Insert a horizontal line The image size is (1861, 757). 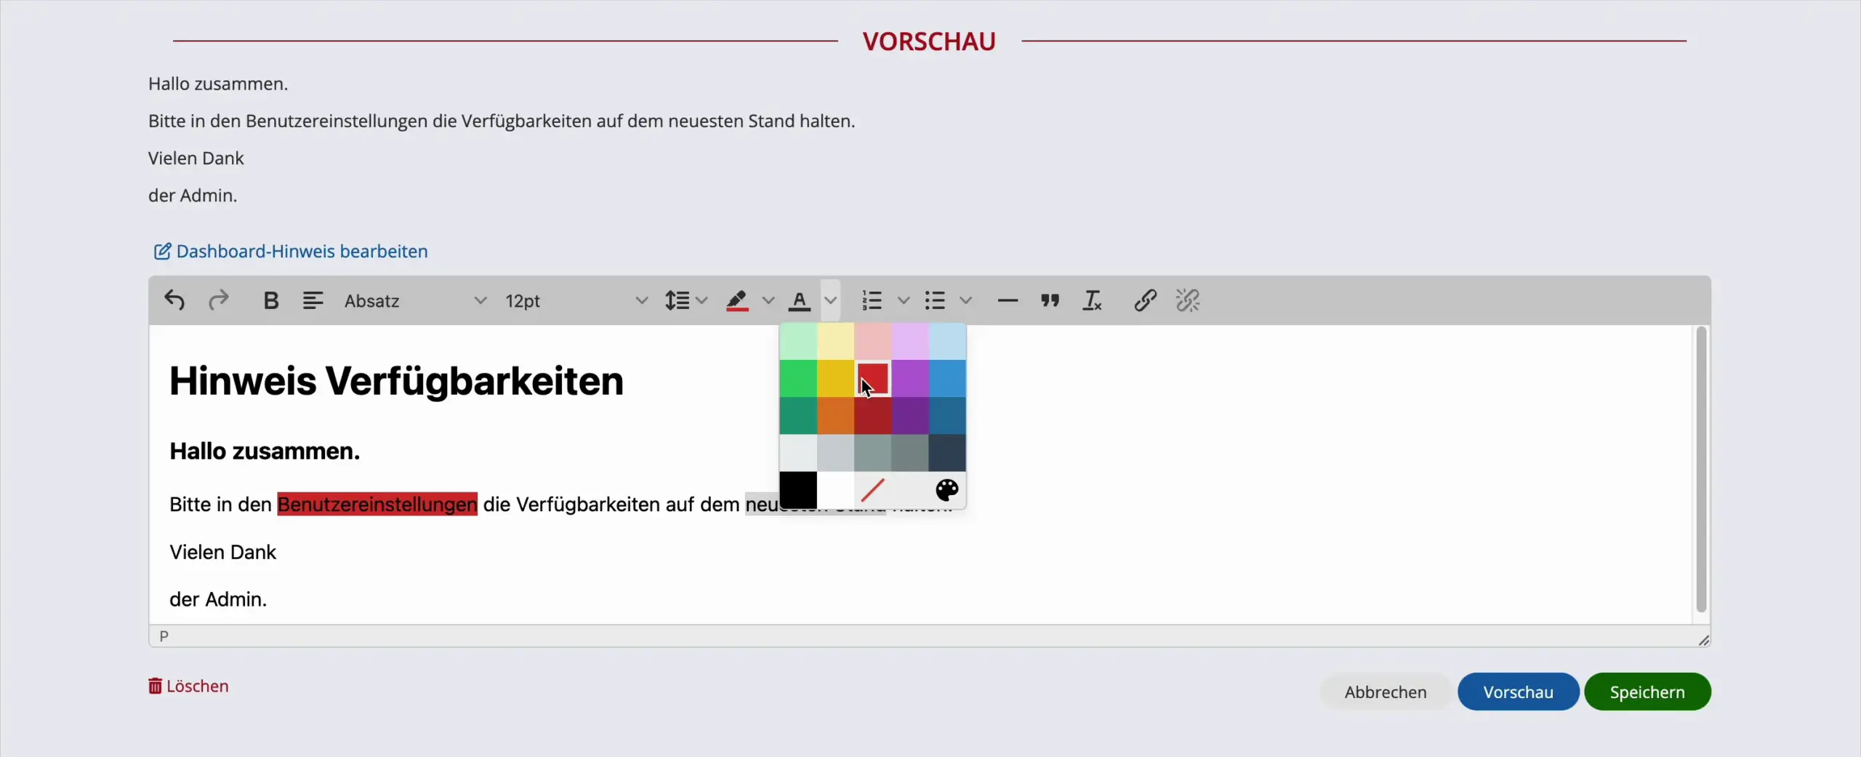1008,300
